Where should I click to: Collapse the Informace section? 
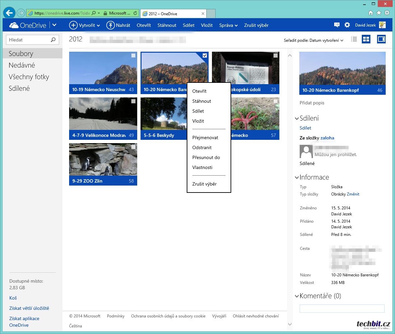297,177
